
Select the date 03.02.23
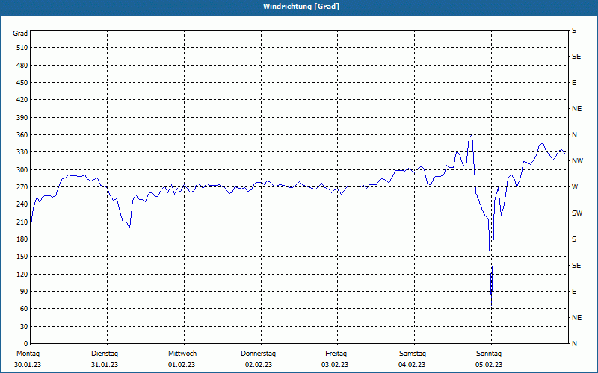335,365
